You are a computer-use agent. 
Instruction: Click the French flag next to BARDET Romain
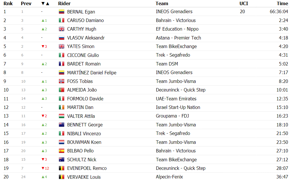[61, 64]
